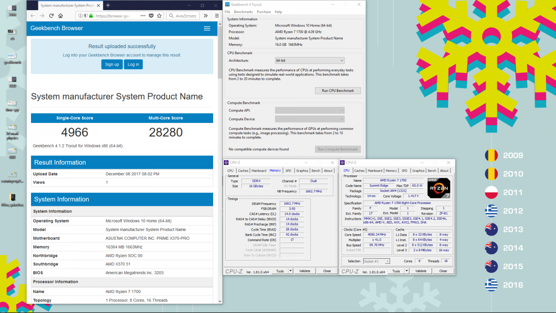Click the DRAM Frequency 1662.7 MHz field
This screenshot has width=556, height=313.
tap(292, 203)
